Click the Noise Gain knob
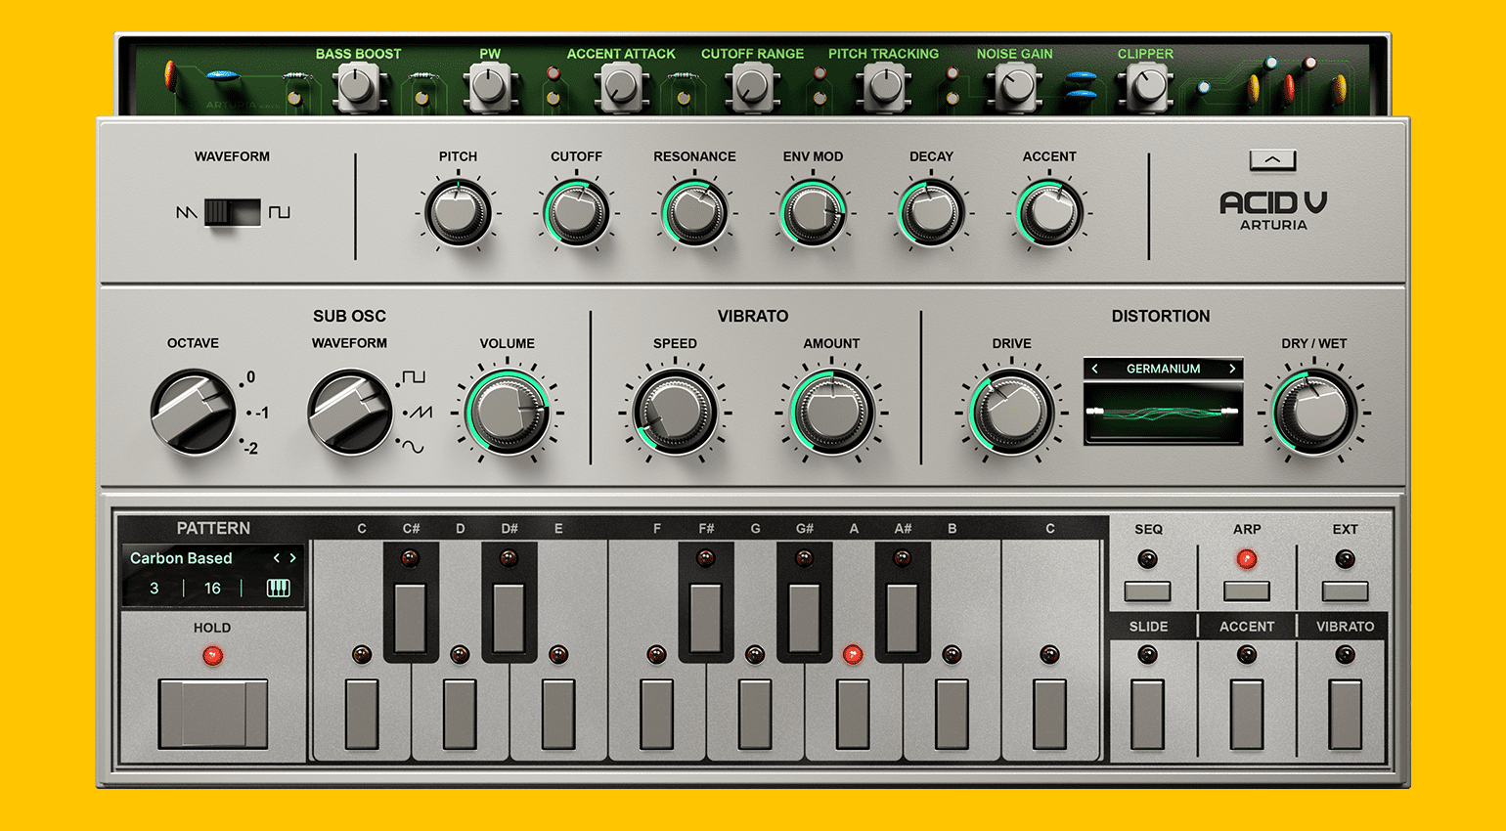Screen dimensions: 1506x831 [1015, 88]
